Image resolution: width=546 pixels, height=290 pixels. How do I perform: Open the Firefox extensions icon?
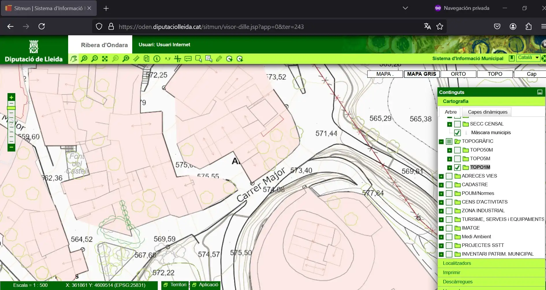tap(529, 27)
